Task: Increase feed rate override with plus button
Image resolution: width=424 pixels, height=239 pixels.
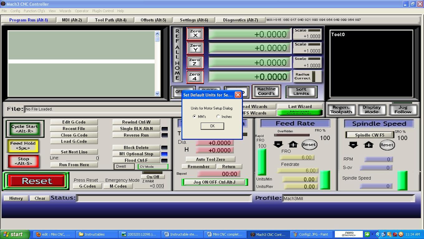Action: click(293, 144)
